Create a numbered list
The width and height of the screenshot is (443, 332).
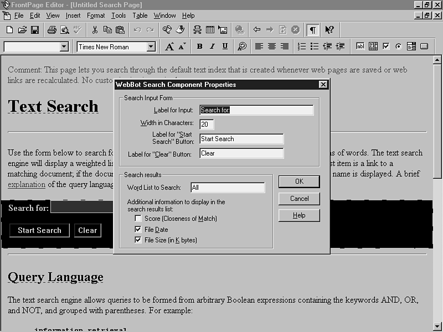(302, 46)
